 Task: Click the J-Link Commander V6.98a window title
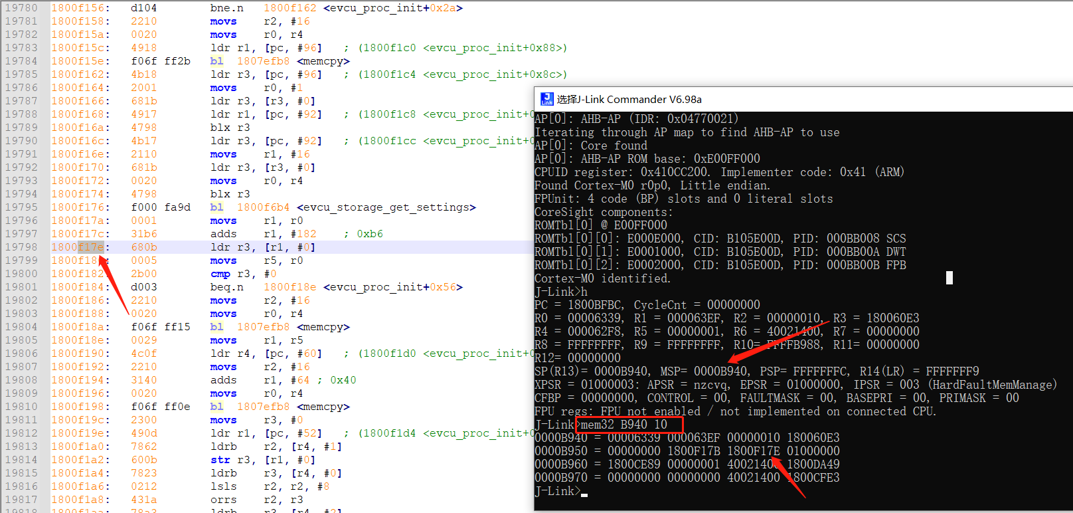tap(629, 99)
